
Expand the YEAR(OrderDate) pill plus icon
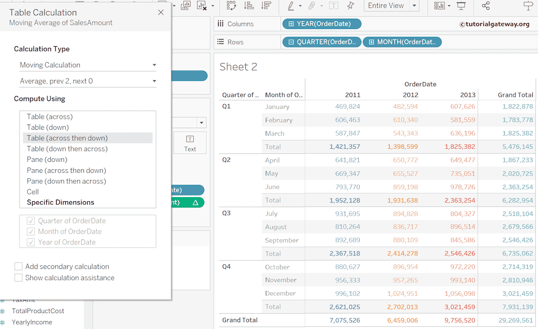[x=291, y=24]
